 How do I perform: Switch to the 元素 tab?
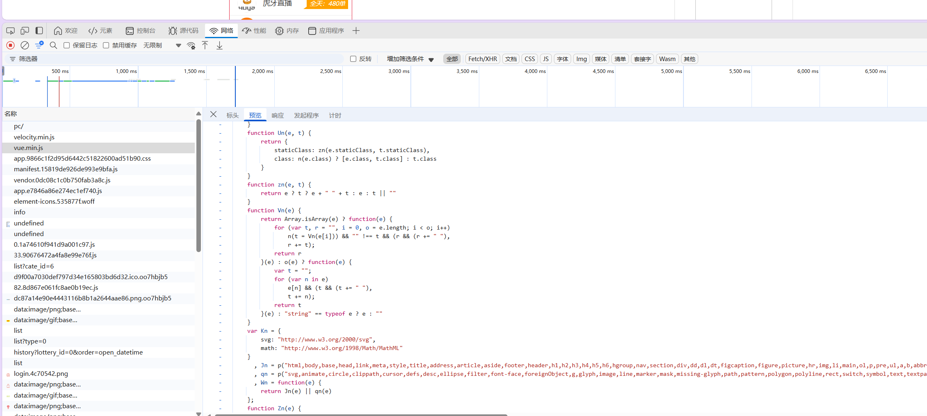tap(100, 31)
